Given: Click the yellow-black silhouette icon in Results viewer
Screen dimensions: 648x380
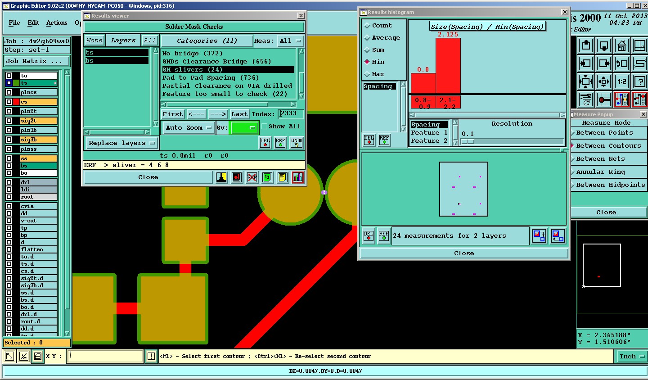Looking at the screenshot, I should 221,177.
